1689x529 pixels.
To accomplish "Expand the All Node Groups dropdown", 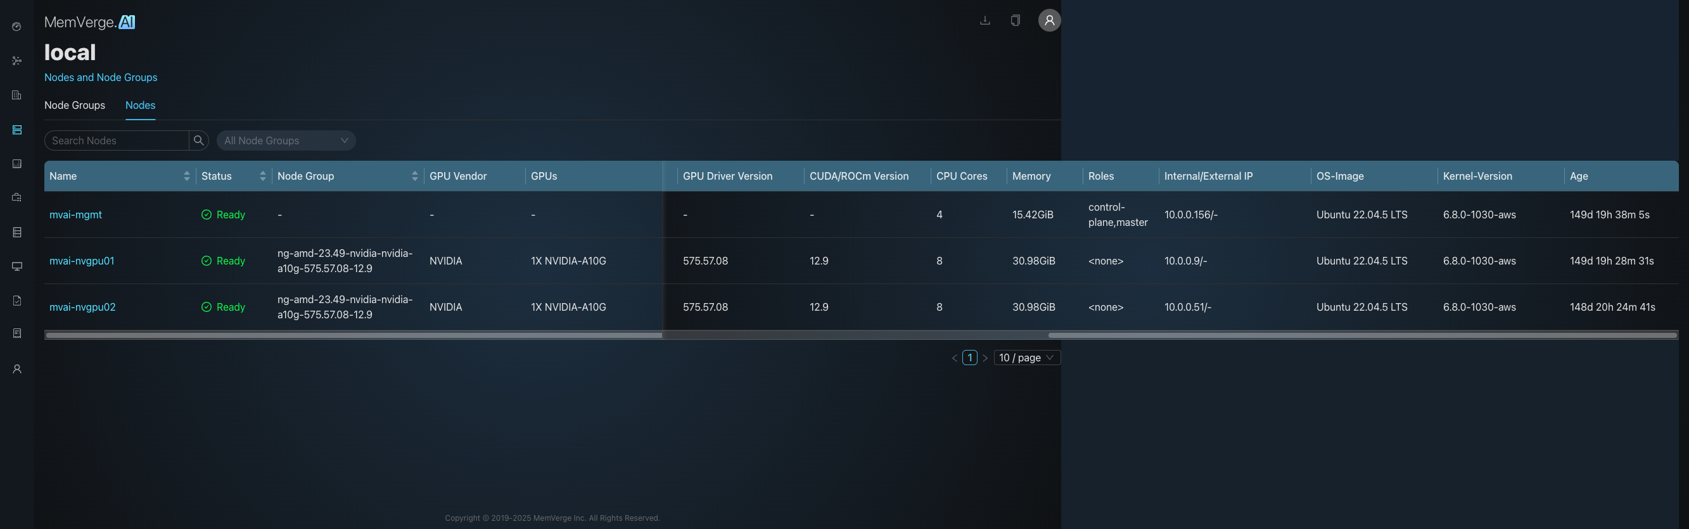I will [286, 140].
